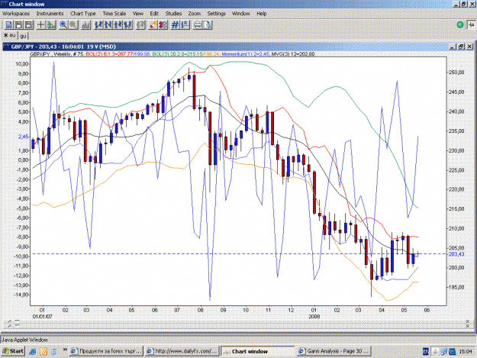
Task: Toggle grid with the hash icon
Action: (175, 25)
